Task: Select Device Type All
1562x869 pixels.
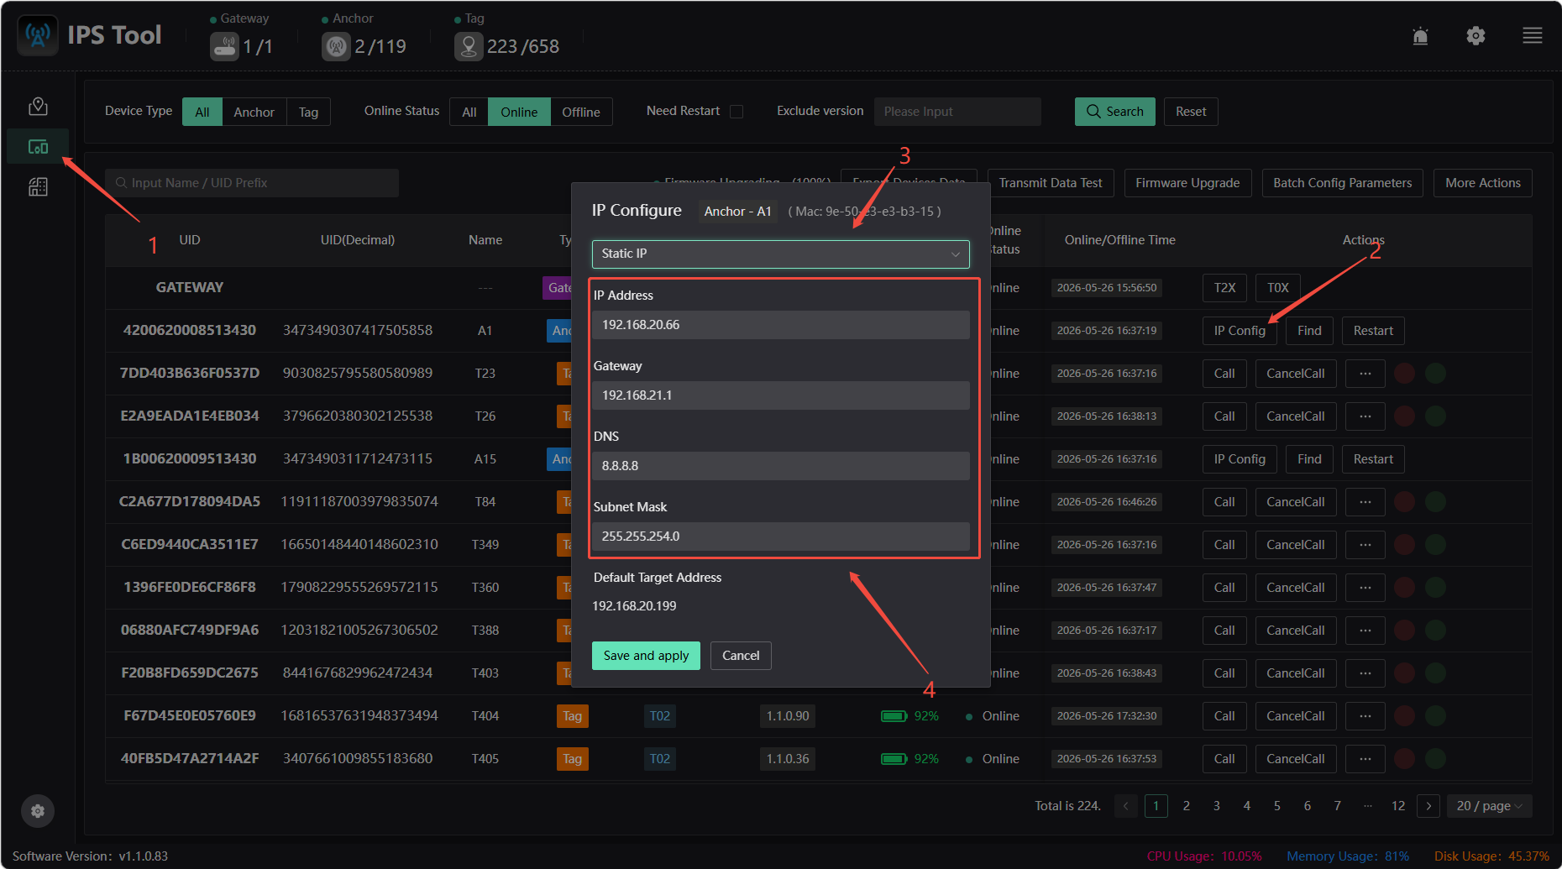Action: coord(202,112)
